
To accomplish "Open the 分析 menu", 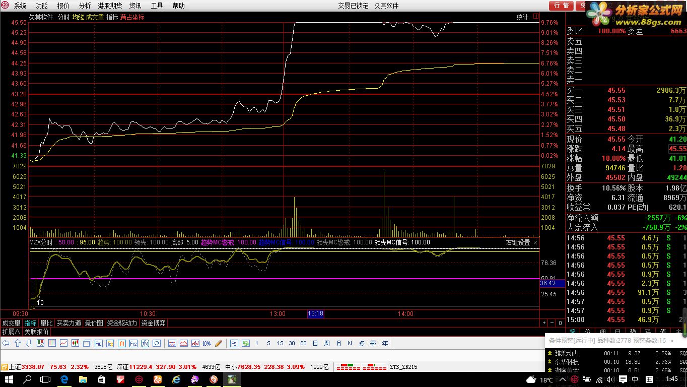I will click(85, 6).
